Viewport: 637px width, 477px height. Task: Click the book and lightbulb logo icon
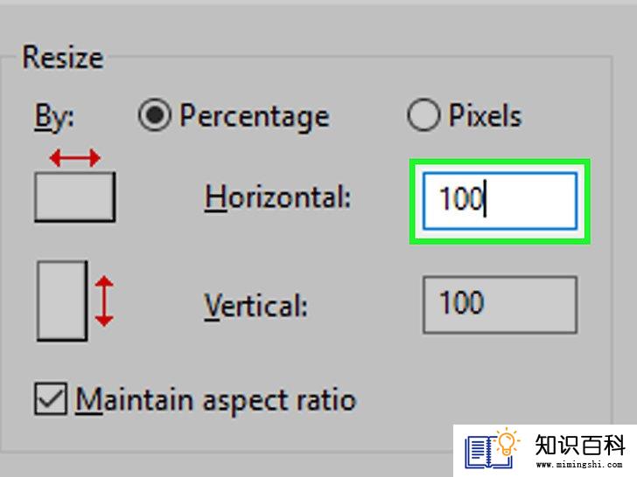[492, 450]
